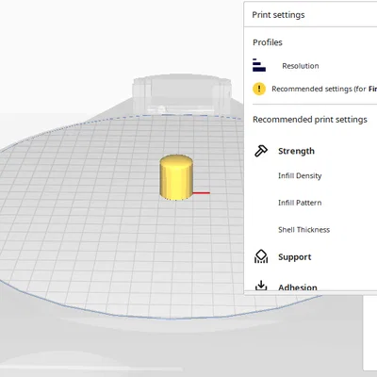This screenshot has width=377, height=377.
Task: Click the Resolution label
Action: (301, 66)
